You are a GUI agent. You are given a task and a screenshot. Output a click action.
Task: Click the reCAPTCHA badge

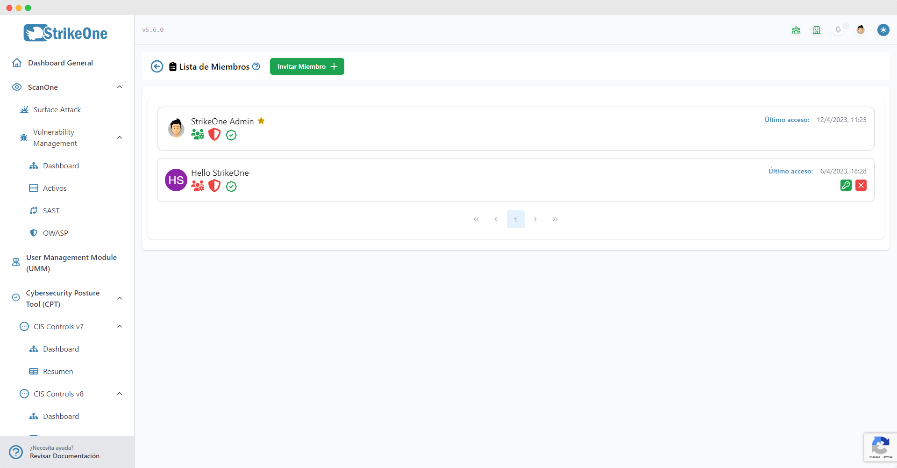pyautogui.click(x=880, y=447)
